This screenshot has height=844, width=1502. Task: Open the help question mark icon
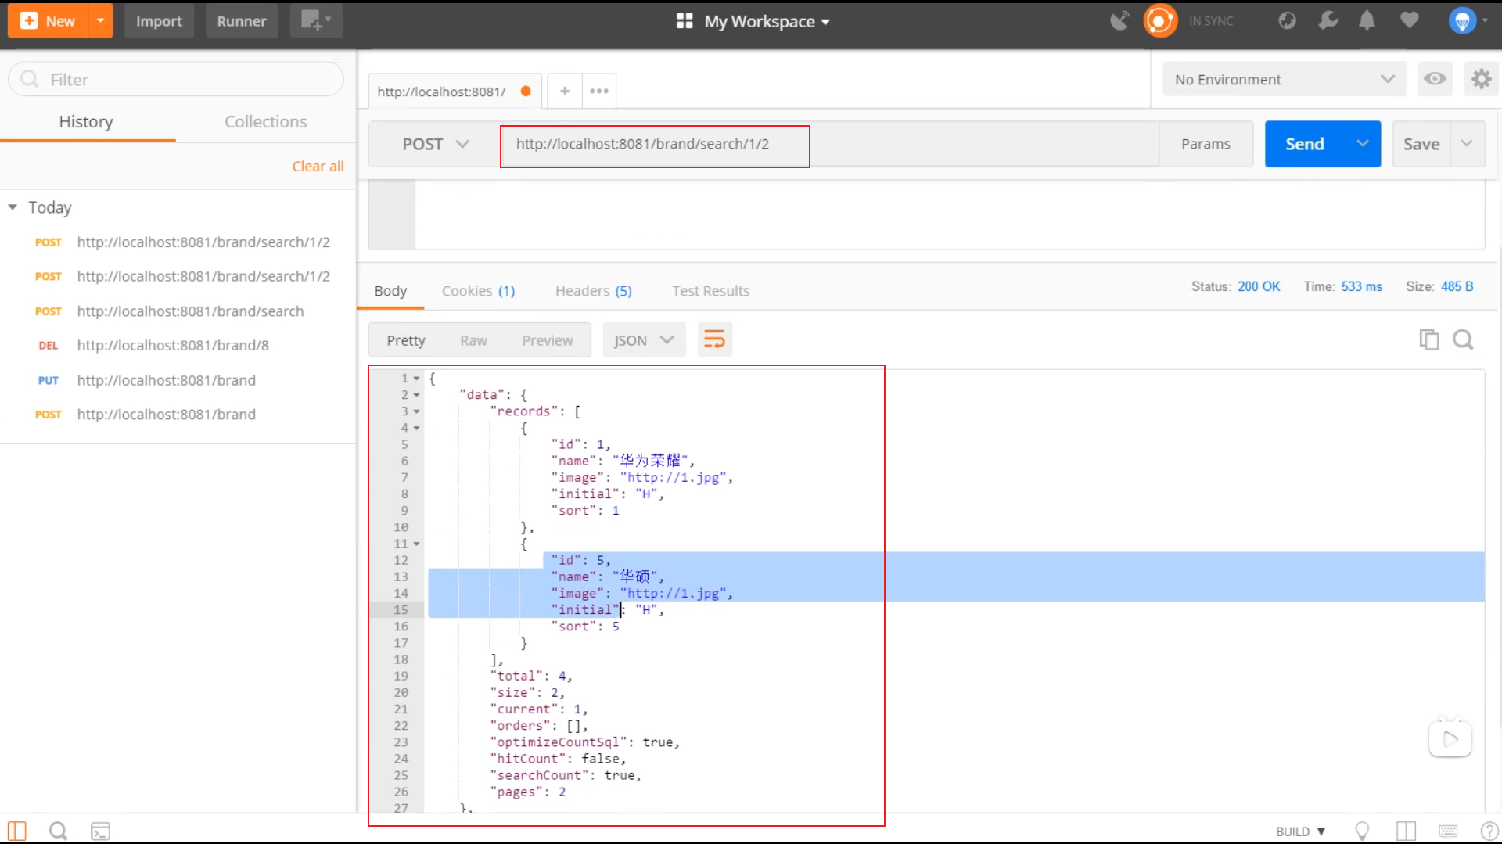click(x=1489, y=831)
